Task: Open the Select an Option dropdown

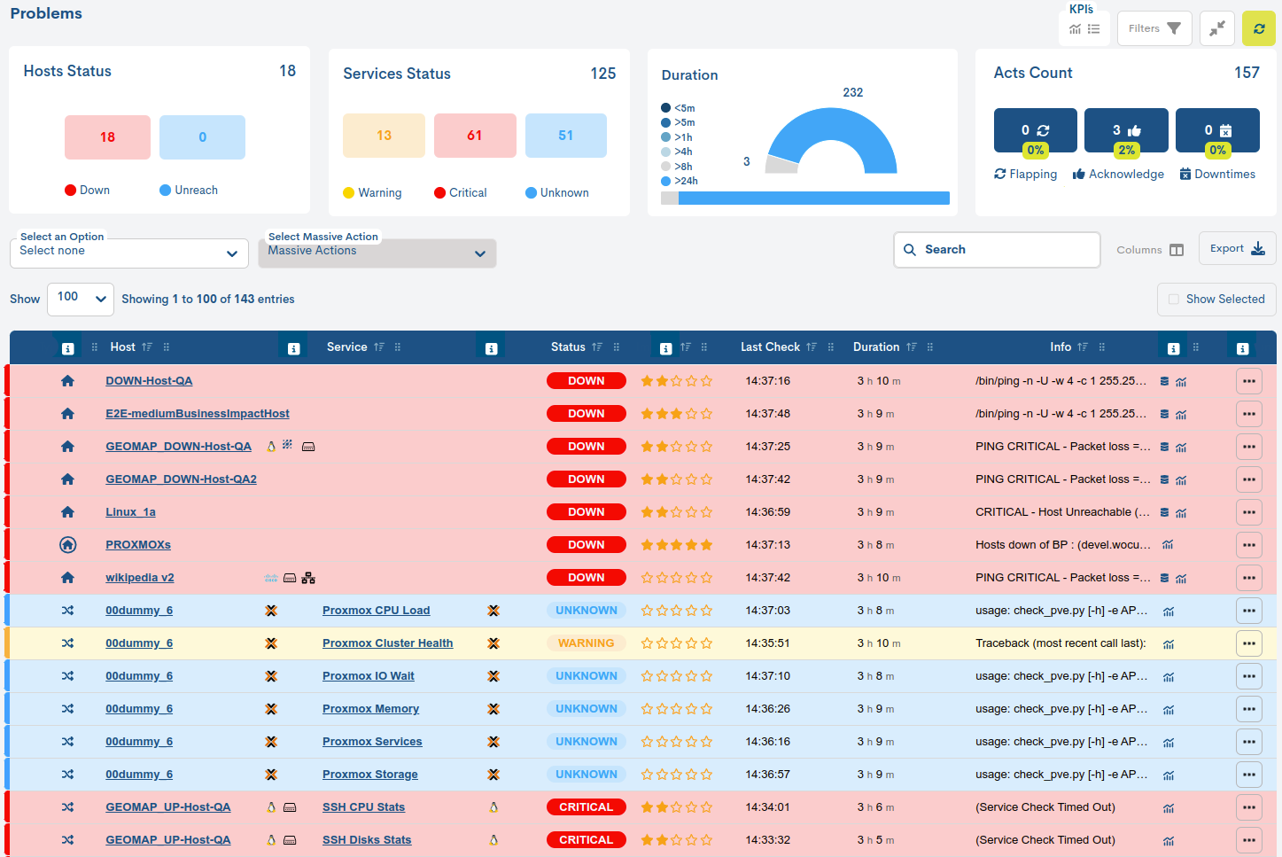Action: click(128, 253)
